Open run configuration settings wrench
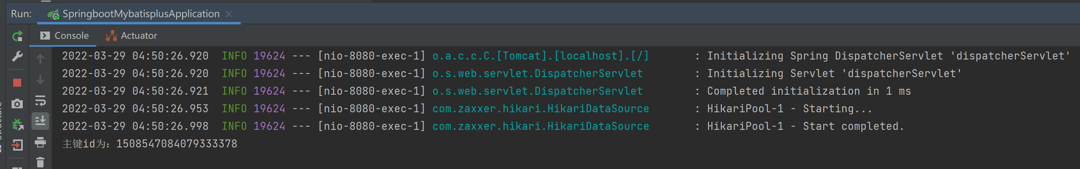1080x169 pixels. click(x=17, y=57)
